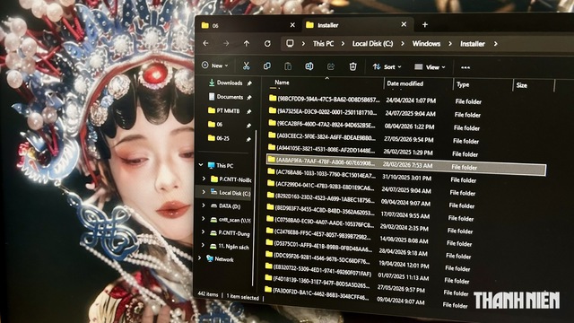The image size is (574, 323).
Task: Click the PC monitor icon in the address bar
Action: [290, 44]
